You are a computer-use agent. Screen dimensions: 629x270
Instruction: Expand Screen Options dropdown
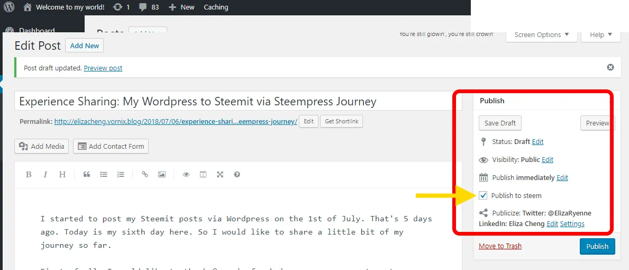click(541, 34)
